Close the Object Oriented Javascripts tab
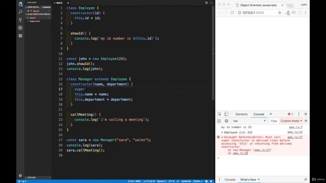The width and height of the screenshot is (326, 183). click(282, 5)
